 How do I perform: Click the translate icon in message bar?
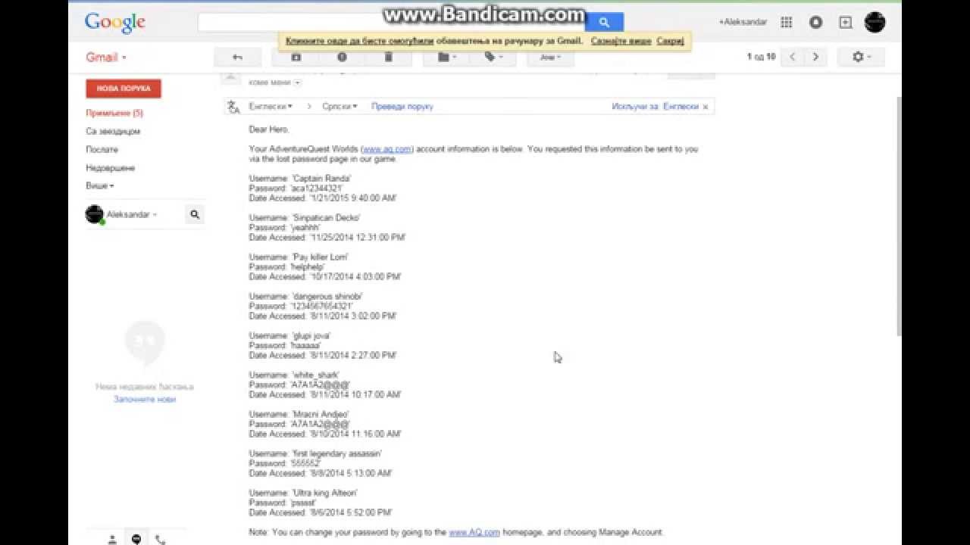click(233, 107)
